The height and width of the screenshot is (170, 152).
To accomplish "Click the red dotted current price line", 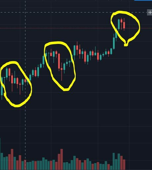I will tap(76, 28).
